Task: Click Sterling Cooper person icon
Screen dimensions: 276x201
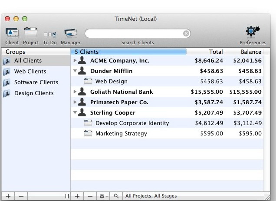Action: coord(82,112)
